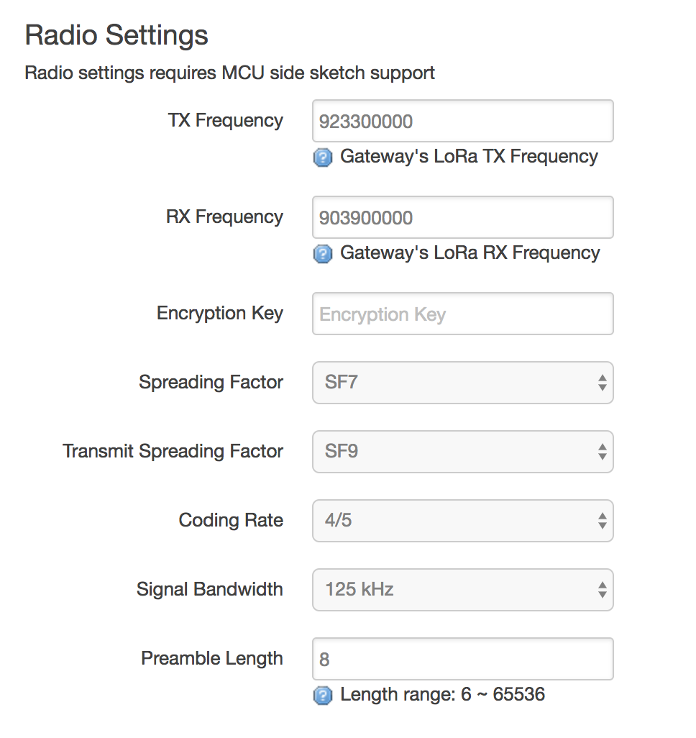Image resolution: width=696 pixels, height=738 pixels.
Task: Click the Encryption Key label
Action: 219,314
